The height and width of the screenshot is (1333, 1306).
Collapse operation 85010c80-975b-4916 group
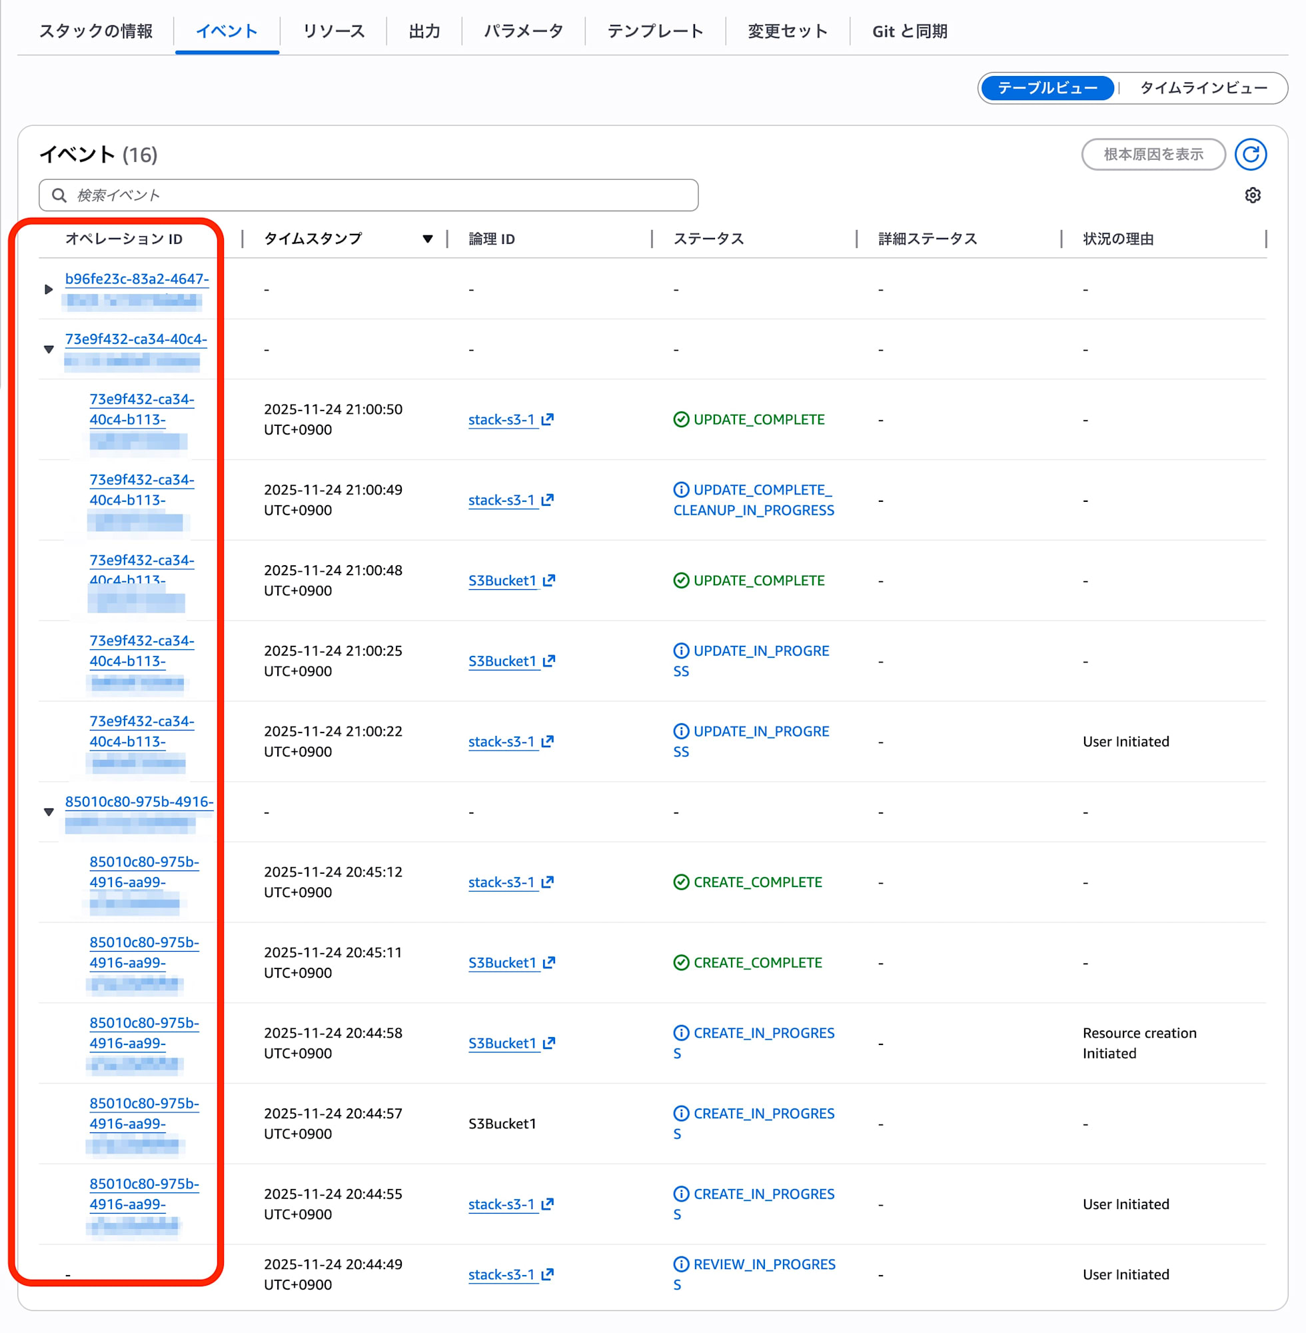pyautogui.click(x=48, y=812)
